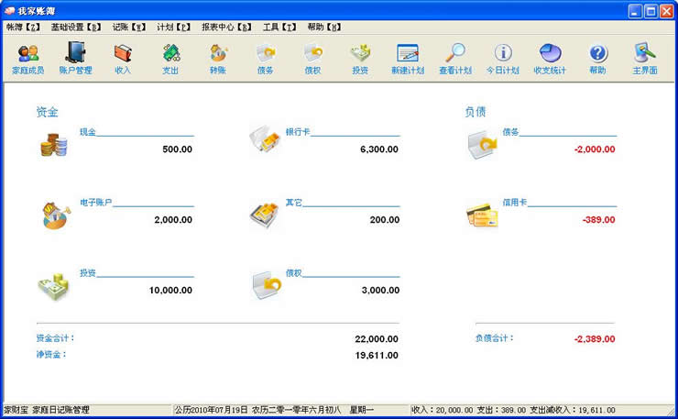Click the e-account amount 2,000.00

pyautogui.click(x=173, y=219)
